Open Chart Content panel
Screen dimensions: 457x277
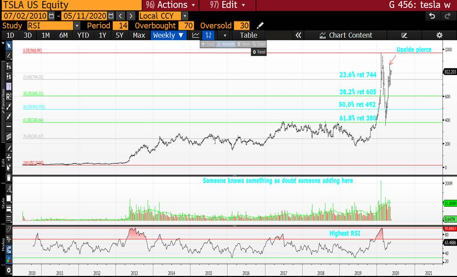[346, 35]
